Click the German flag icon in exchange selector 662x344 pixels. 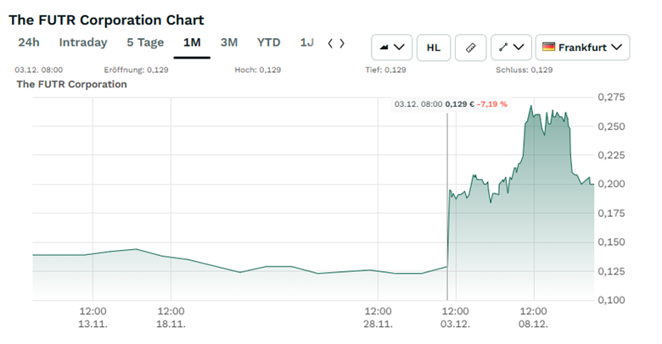(548, 47)
